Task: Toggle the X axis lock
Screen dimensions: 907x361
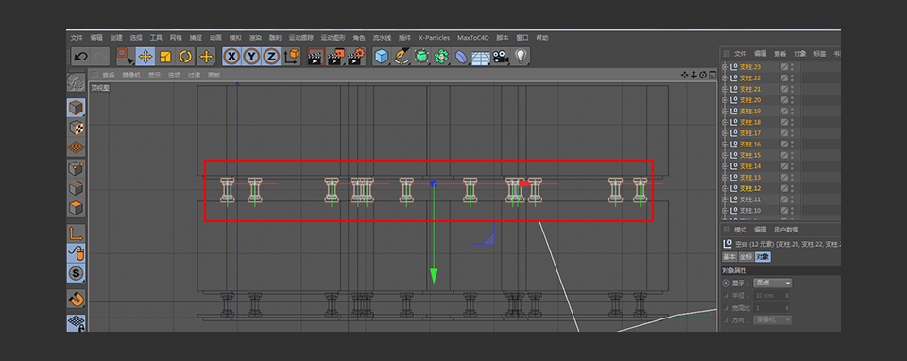Action: tap(231, 57)
